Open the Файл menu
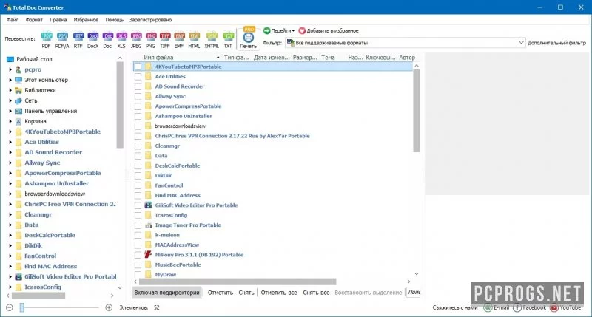Image resolution: width=592 pixels, height=317 pixels. click(x=13, y=20)
